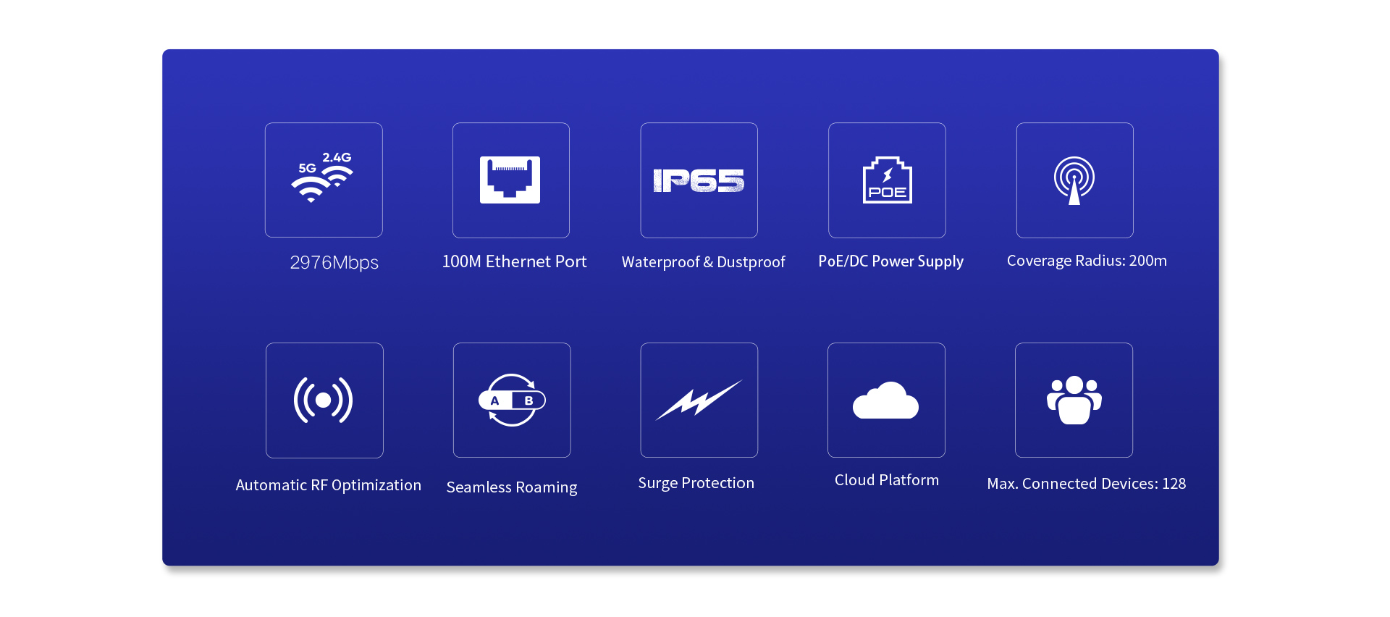Click the Automatic RF Optimization label

pos(328,485)
